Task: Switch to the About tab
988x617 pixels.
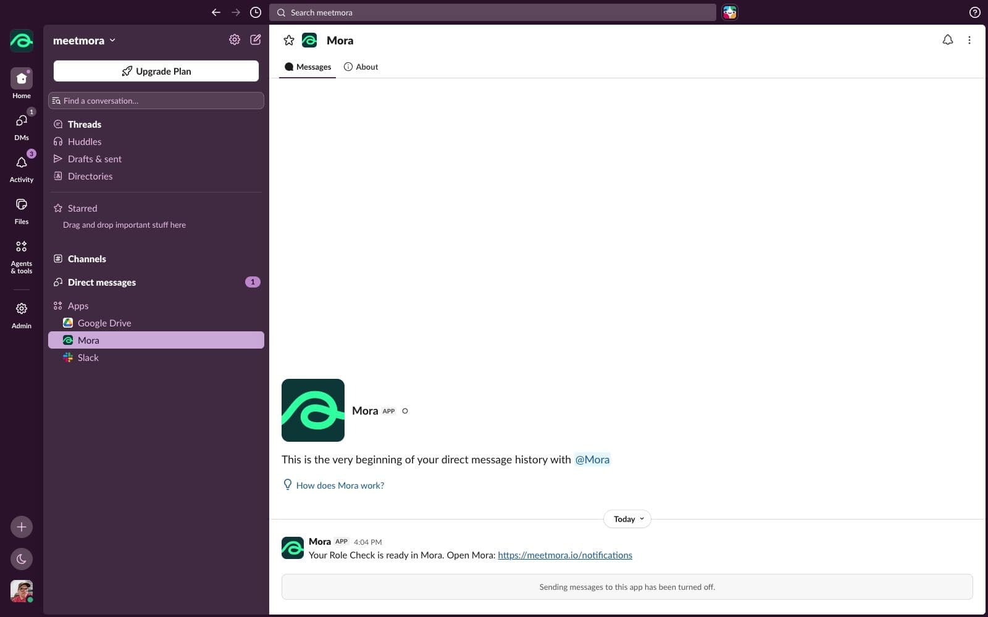Action: 361,67
